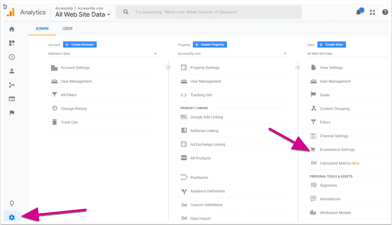Click the Account Settings building icon
Screen dimensions: 392x225
[x=54, y=68]
